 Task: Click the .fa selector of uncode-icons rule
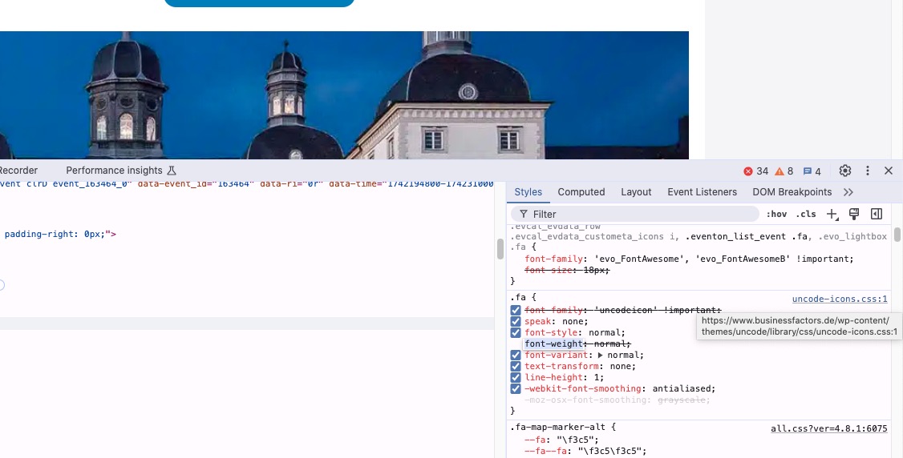click(517, 297)
